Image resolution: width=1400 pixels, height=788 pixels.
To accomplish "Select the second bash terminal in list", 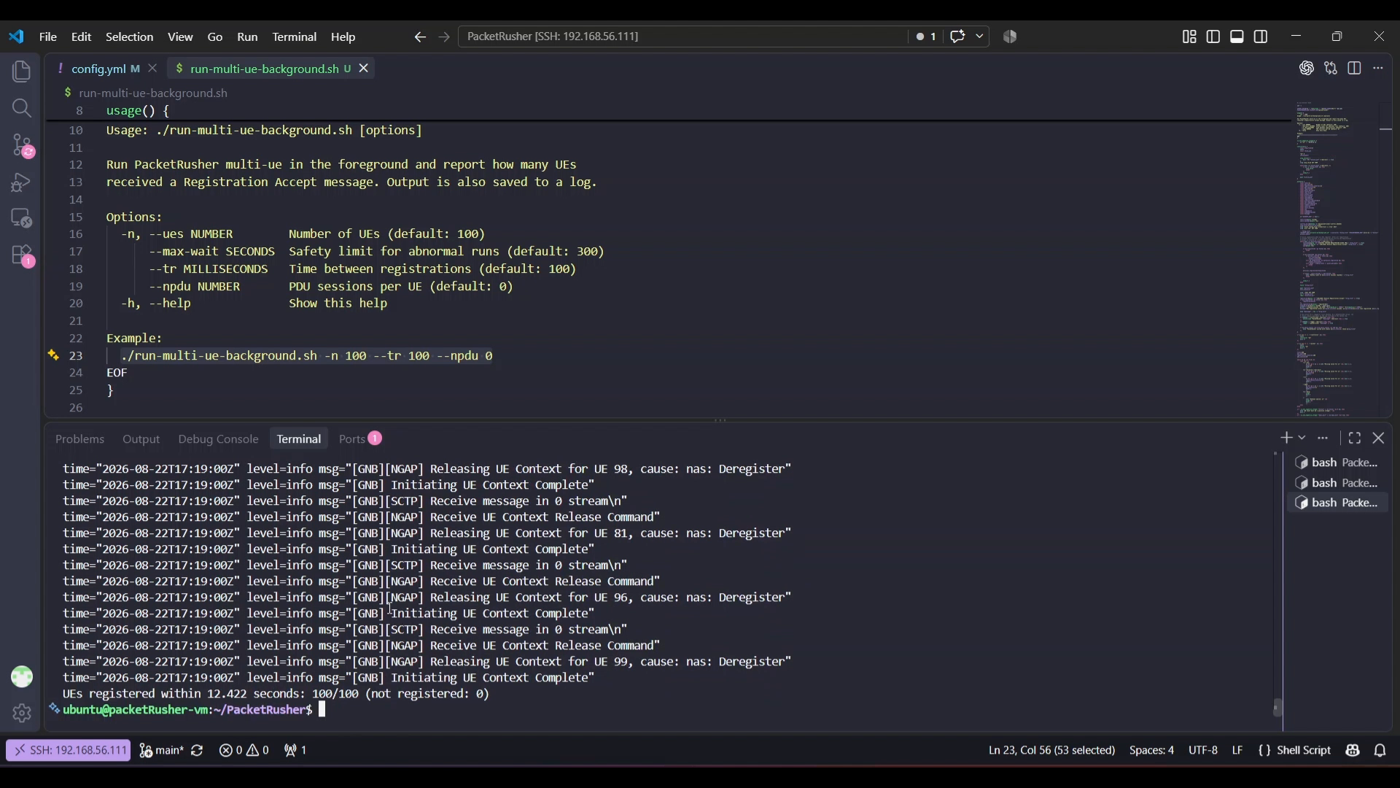I will coord(1337,483).
